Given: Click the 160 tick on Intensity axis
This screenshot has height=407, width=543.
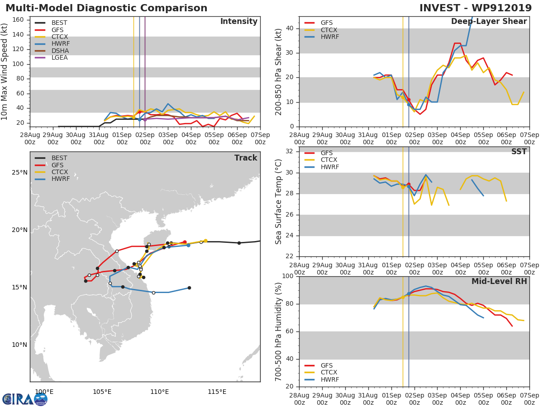Looking at the screenshot, I should [x=18, y=20].
